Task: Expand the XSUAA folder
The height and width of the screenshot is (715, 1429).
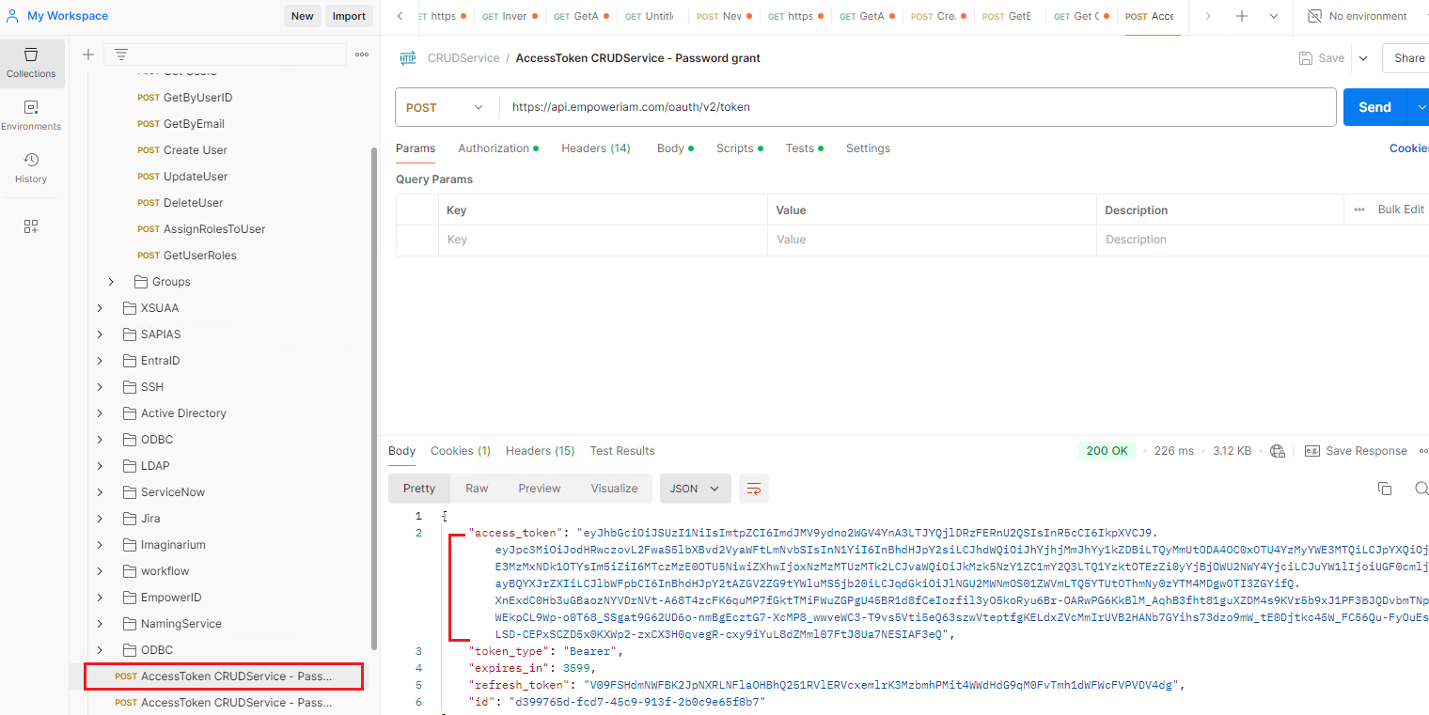Action: pos(101,308)
